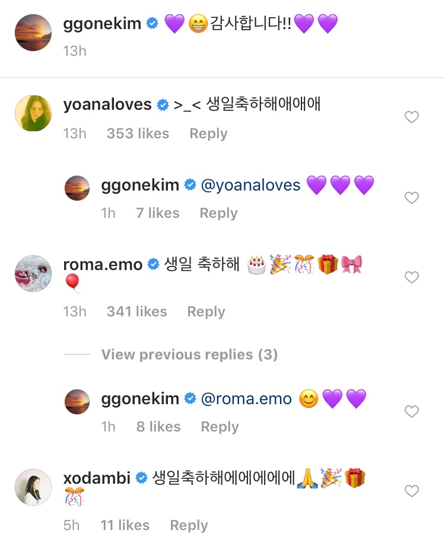Tap heart on roma.emo's comment

tap(412, 277)
